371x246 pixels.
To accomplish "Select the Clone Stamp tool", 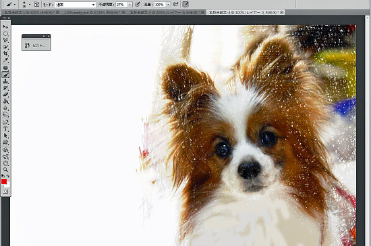I will pos(5,81).
